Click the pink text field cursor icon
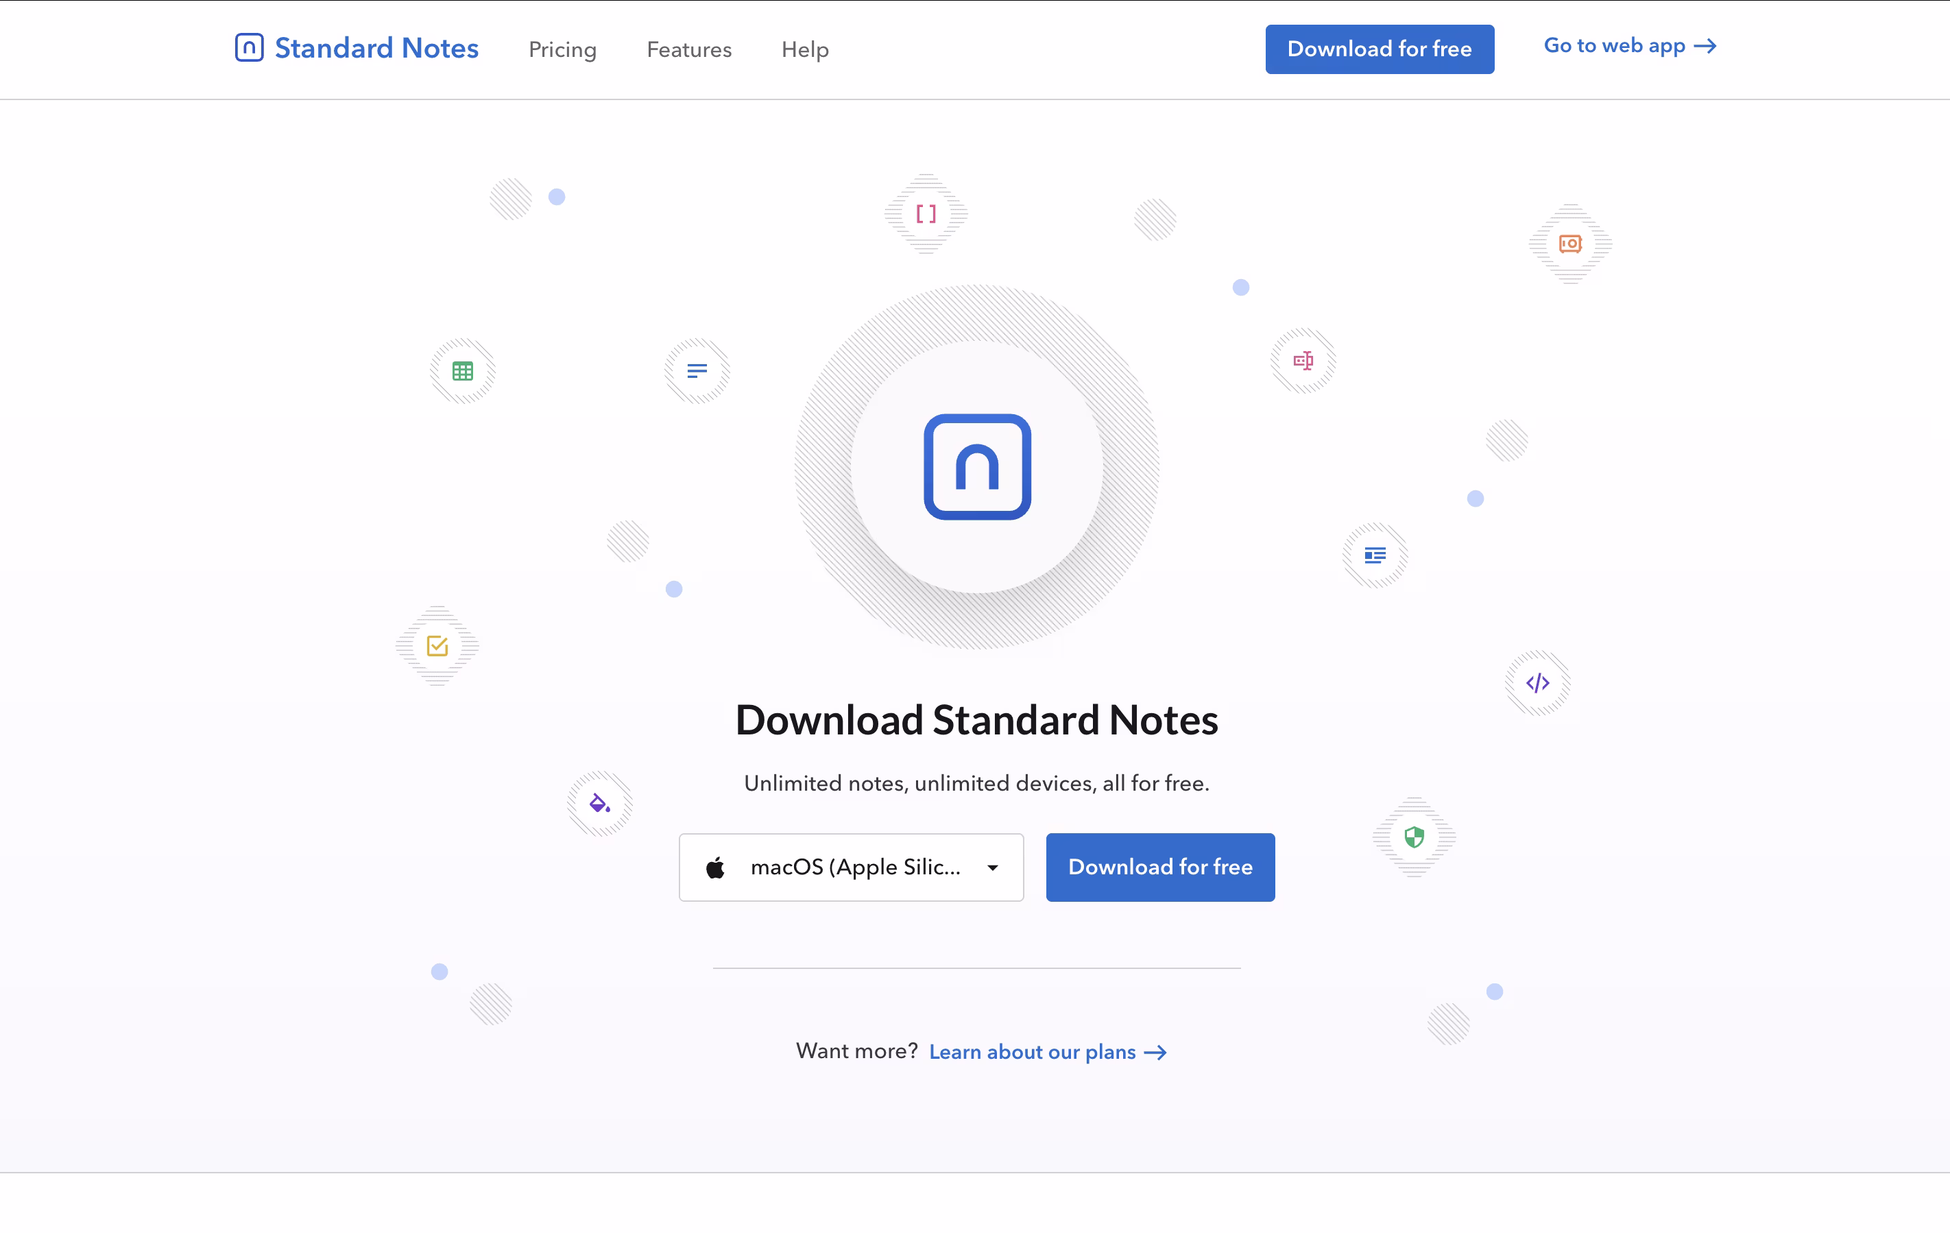 (x=1303, y=361)
